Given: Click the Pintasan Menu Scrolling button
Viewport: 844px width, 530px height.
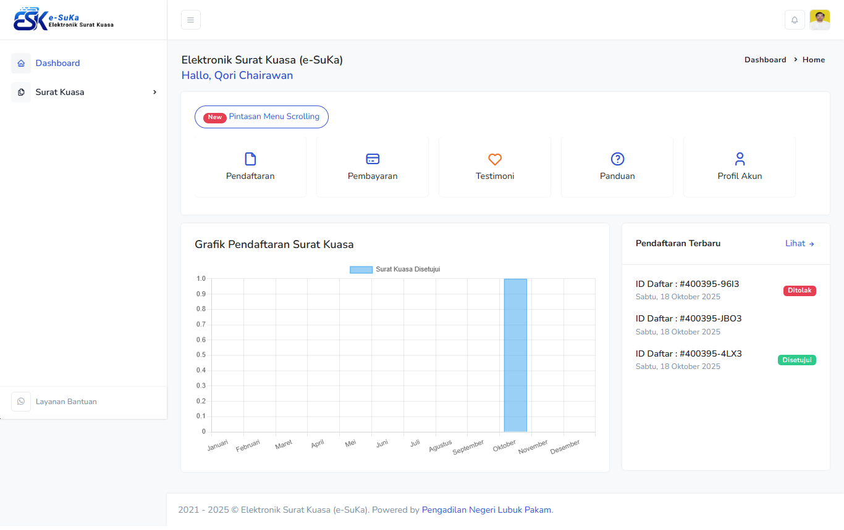Looking at the screenshot, I should coord(261,117).
